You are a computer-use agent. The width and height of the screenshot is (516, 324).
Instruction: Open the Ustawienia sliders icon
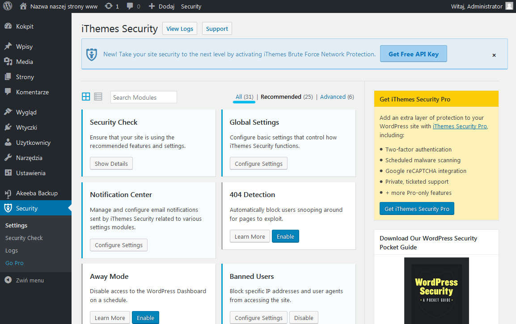[x=8, y=173]
